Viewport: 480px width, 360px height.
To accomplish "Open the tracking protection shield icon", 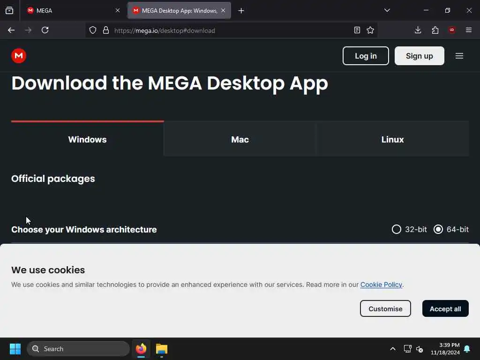I will pyautogui.click(x=93, y=30).
